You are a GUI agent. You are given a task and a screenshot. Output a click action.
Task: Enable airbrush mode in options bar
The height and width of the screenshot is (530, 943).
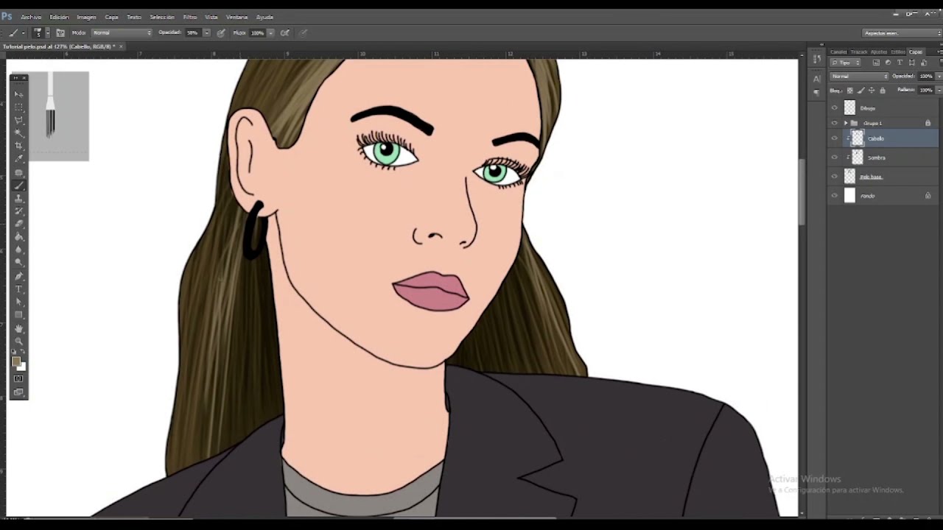coord(284,32)
